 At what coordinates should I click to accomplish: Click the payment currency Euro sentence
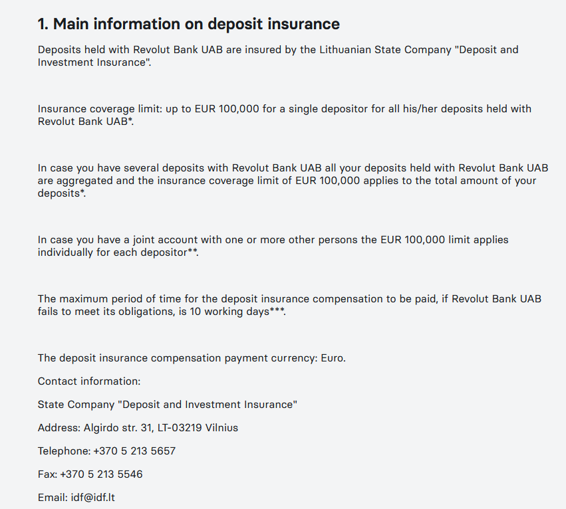192,358
